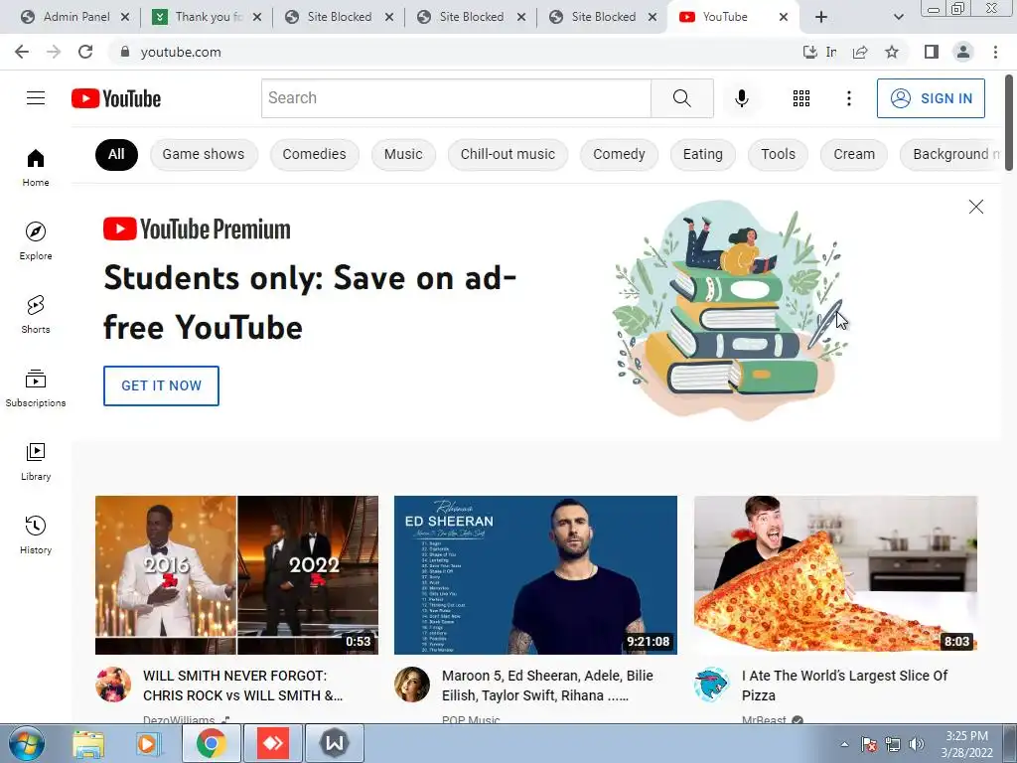Viewport: 1017px width, 763px height.
Task: Open the YouTube hamburger guide menu
Action: pyautogui.click(x=36, y=98)
